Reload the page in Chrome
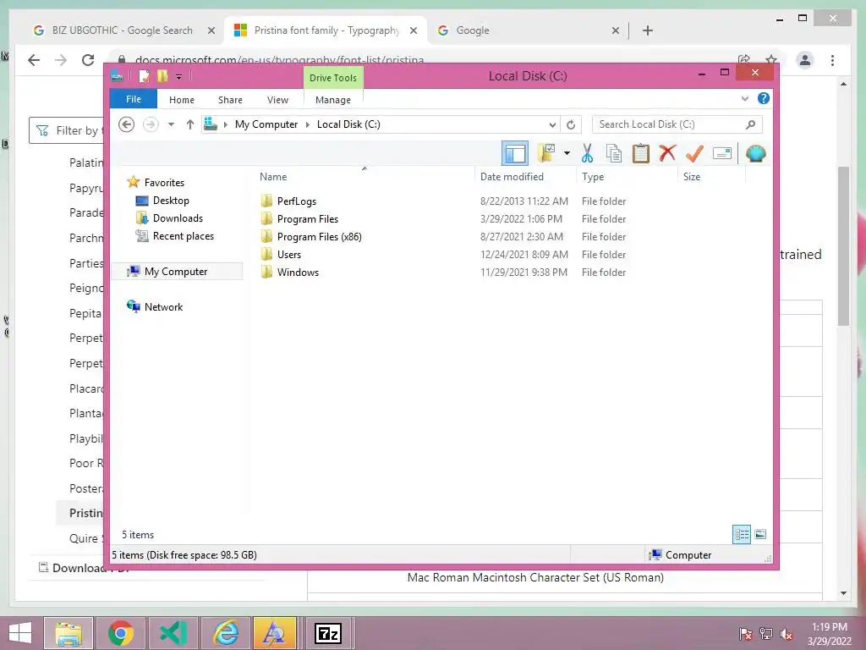The height and width of the screenshot is (650, 866). click(88, 60)
